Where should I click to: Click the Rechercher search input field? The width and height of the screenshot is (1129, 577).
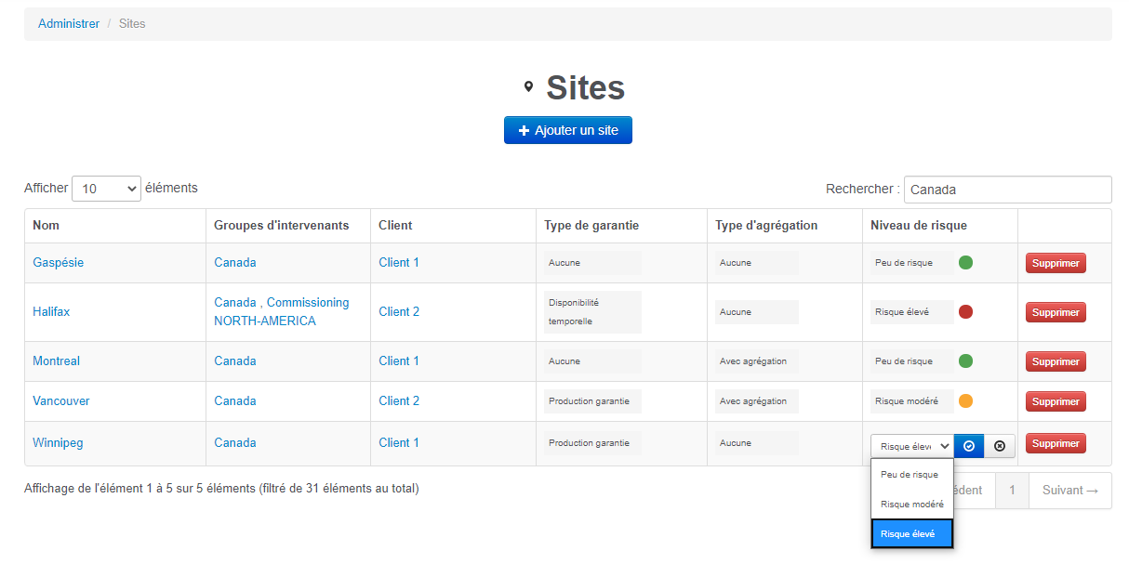pos(1007,189)
